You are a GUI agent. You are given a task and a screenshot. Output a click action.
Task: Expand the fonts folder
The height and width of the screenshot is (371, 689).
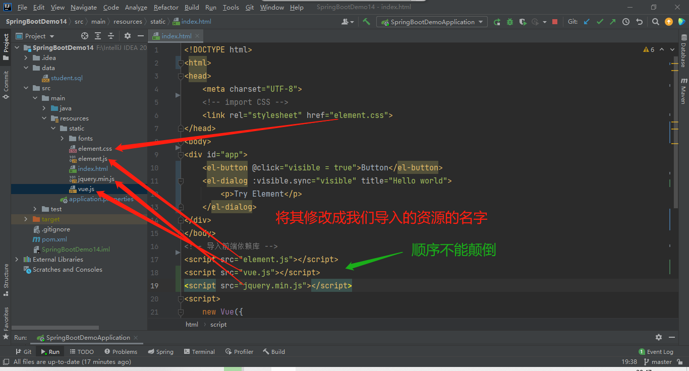point(62,139)
